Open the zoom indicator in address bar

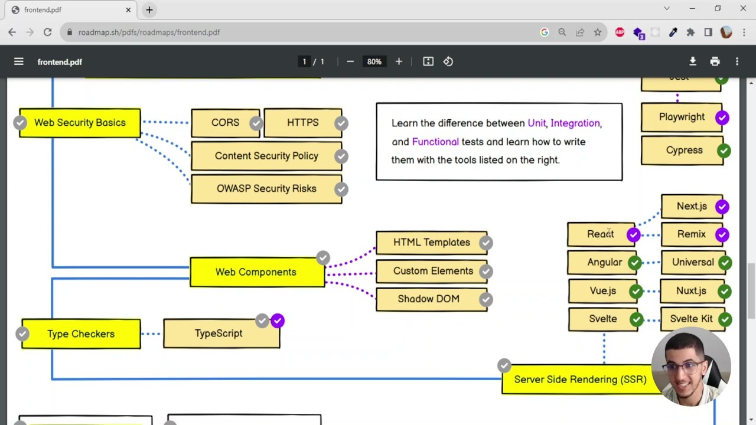pyautogui.click(x=562, y=32)
